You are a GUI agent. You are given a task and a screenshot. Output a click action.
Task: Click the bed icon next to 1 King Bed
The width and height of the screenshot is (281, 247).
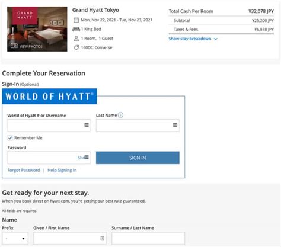coord(76,29)
